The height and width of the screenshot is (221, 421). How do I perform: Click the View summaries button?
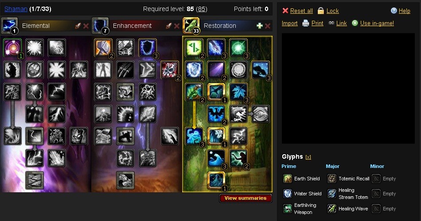[x=246, y=198]
